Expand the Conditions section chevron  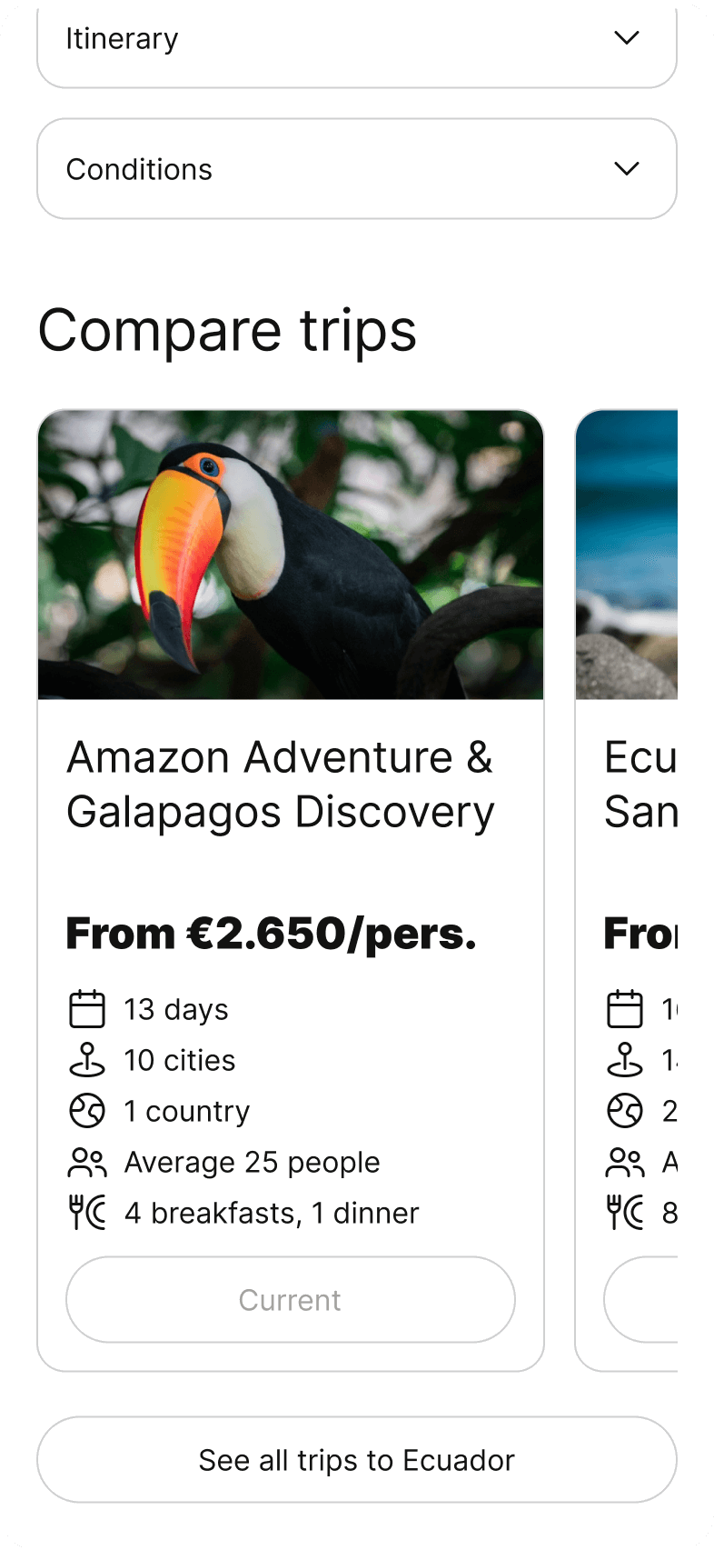627,169
